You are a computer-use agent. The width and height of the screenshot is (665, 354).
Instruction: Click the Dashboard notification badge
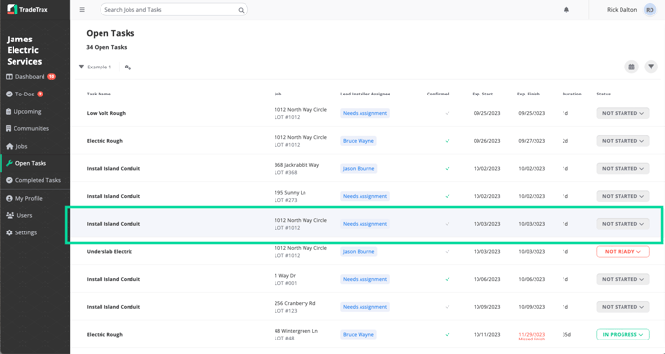[52, 76]
